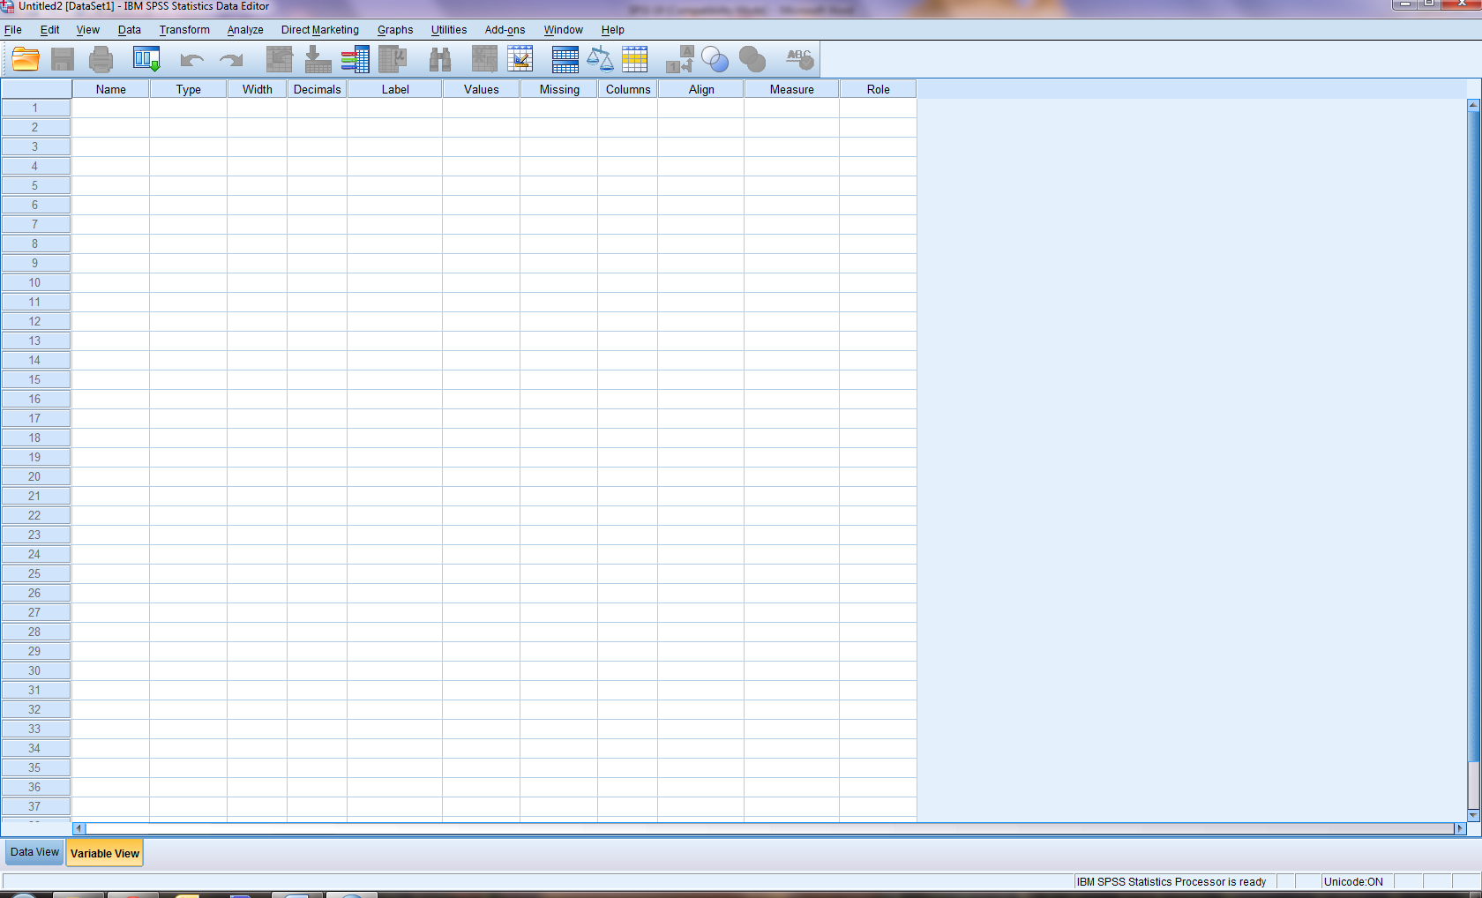Image resolution: width=1482 pixels, height=898 pixels.
Task: Click Go to case icon
Action: pos(280,59)
